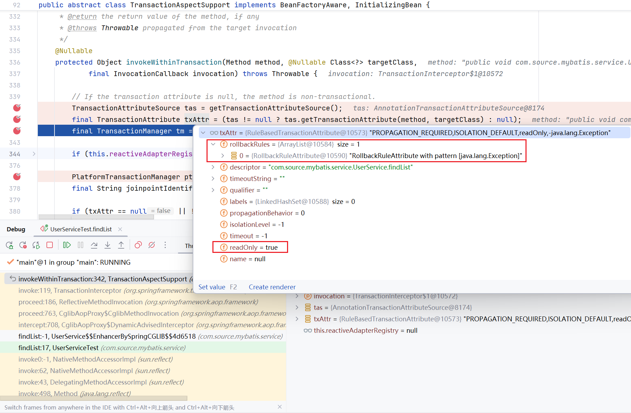
Task: Remove breakpoint on the TransactionManager tm line
Action: click(17, 131)
